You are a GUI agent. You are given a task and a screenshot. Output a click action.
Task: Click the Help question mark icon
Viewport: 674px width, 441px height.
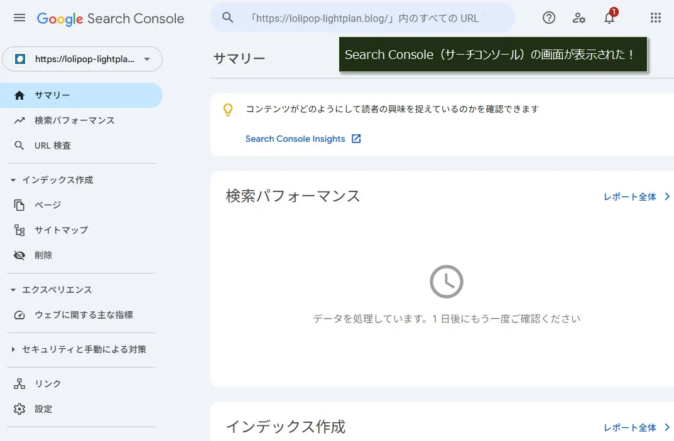click(549, 18)
